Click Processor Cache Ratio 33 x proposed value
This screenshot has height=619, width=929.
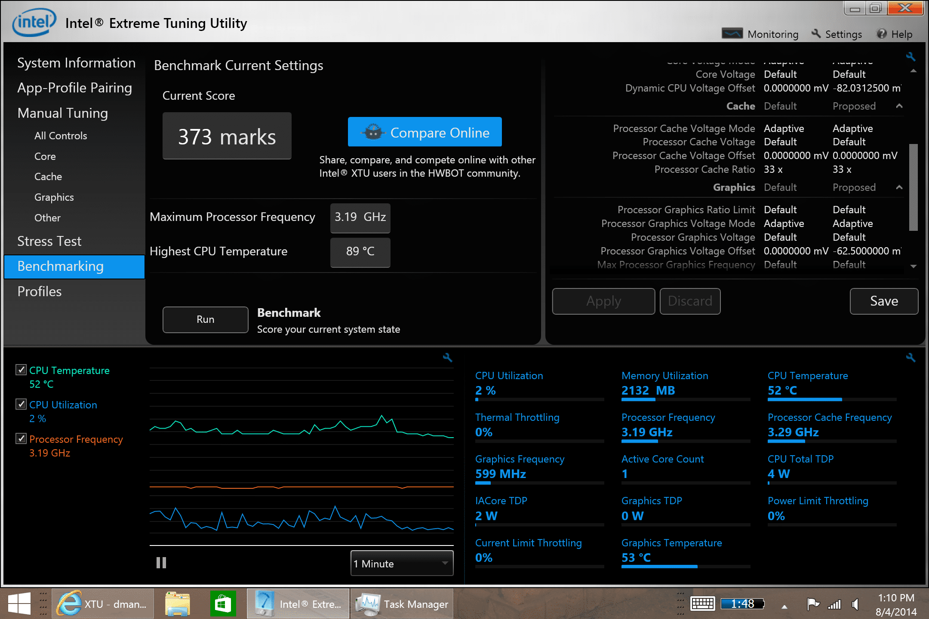842,169
